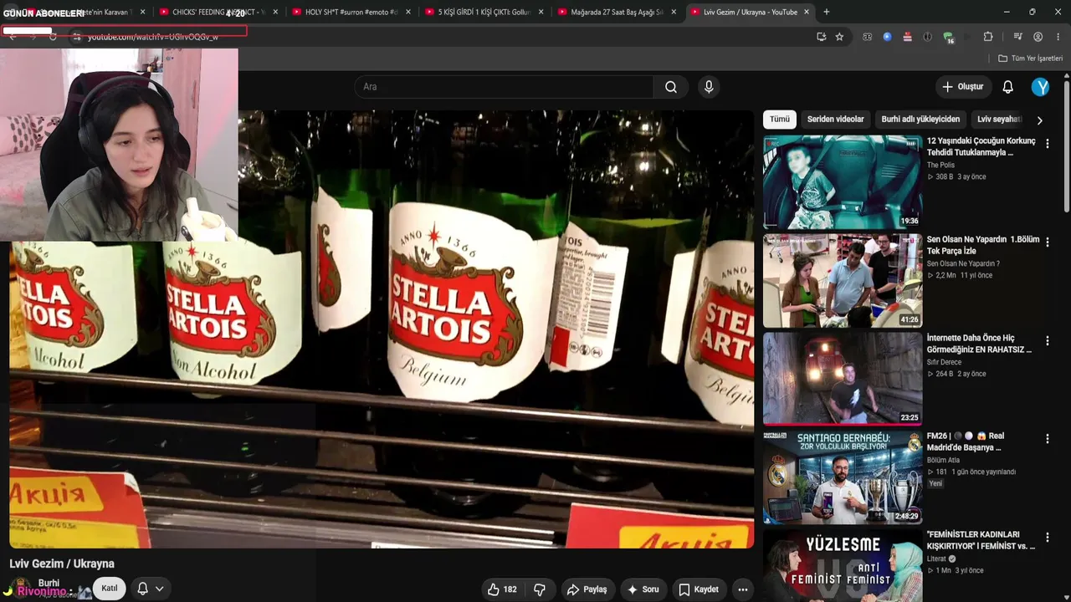Click the page vertical scrollbar

point(1066,146)
